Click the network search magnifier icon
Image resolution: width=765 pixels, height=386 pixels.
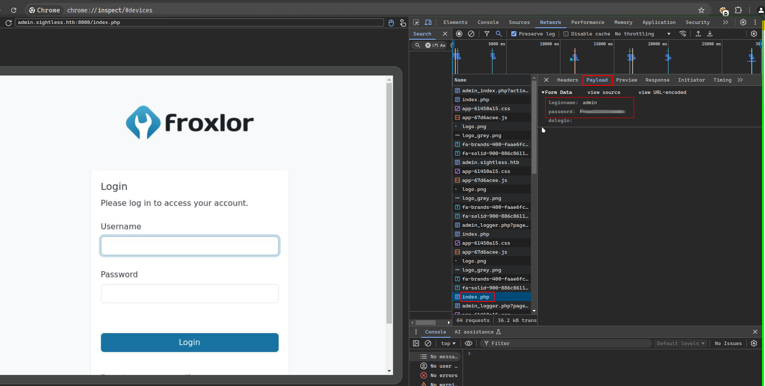tap(498, 34)
